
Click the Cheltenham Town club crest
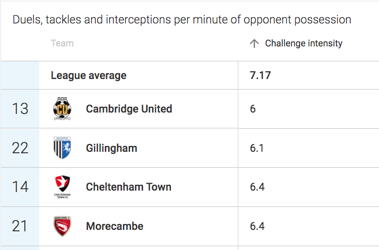(x=62, y=187)
